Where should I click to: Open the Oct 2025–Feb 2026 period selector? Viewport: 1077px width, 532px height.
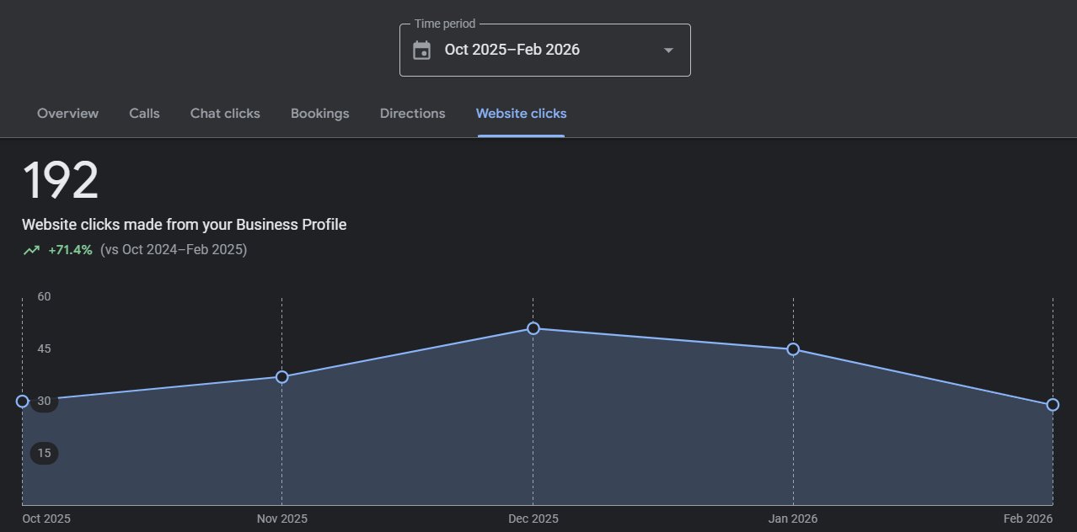(x=512, y=50)
